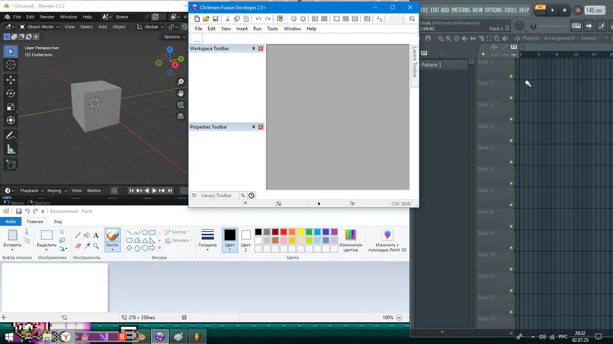Click the FL Studio Stop button
This screenshot has width=613, height=344.
(x=565, y=10)
